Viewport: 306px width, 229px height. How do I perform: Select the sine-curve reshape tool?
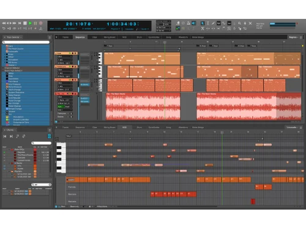224,23
